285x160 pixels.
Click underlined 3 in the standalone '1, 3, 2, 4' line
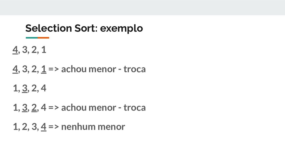[x=25, y=89]
